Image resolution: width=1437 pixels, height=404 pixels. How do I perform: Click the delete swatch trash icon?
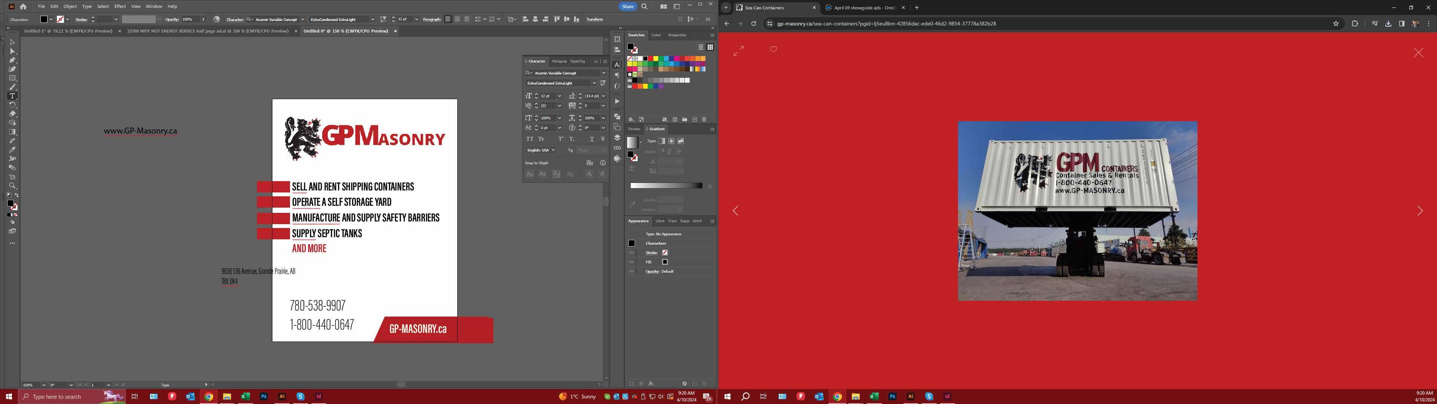pyautogui.click(x=704, y=119)
